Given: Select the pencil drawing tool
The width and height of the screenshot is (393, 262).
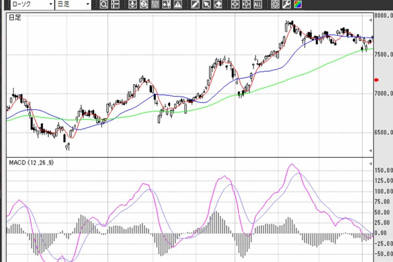Looking at the screenshot, I should point(195,5).
